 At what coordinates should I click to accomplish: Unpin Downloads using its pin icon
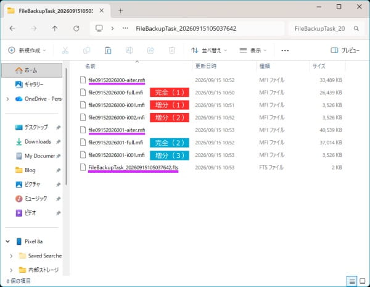tap(59, 142)
